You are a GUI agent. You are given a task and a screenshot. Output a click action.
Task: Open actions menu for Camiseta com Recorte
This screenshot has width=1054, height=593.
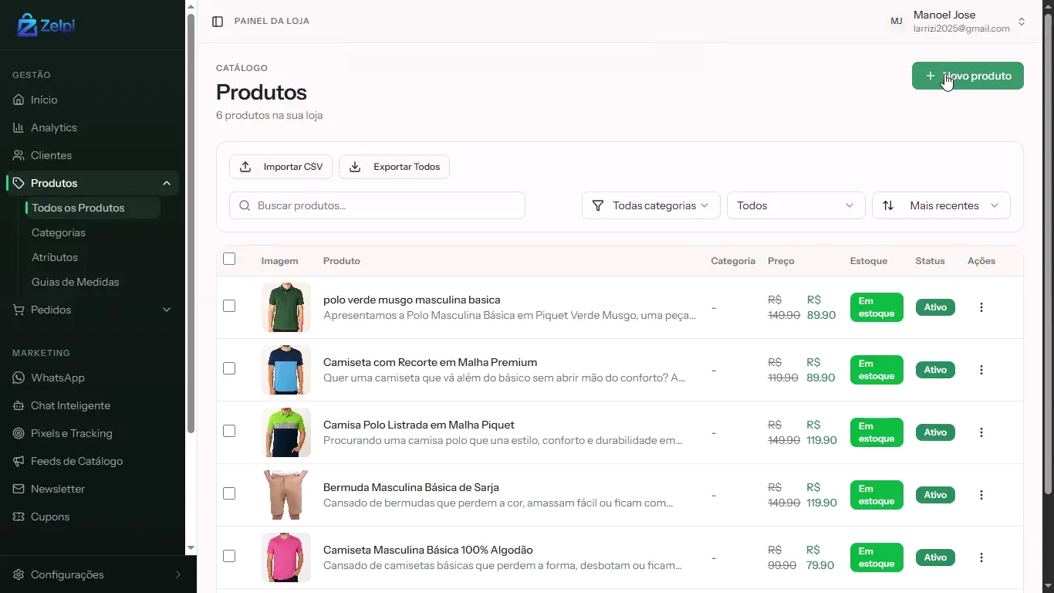pyautogui.click(x=981, y=370)
